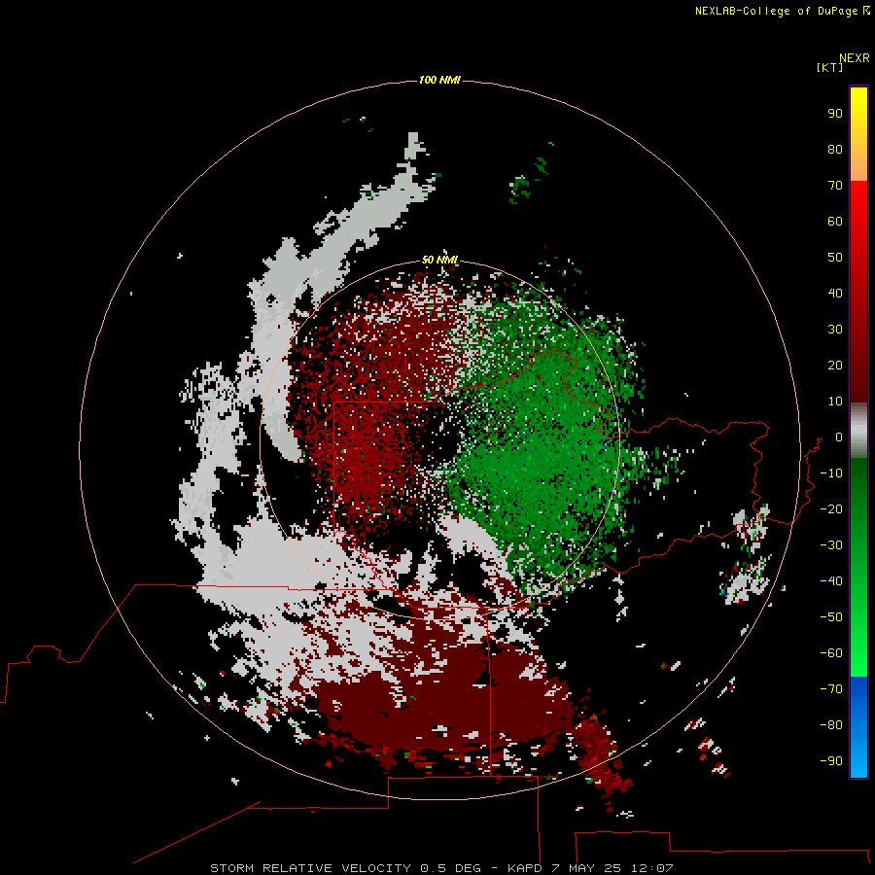Click the -40 value on the velocity scale
This screenshot has height=875, width=875.
831,581
